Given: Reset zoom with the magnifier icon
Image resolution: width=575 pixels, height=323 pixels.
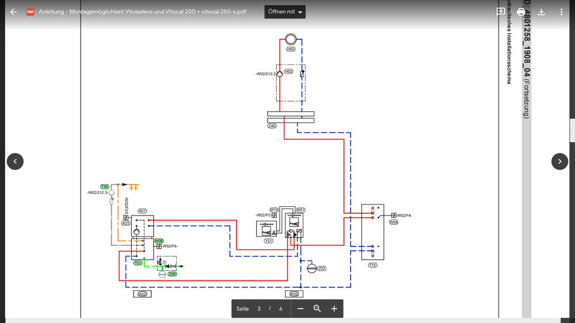Looking at the screenshot, I should pyautogui.click(x=317, y=309).
